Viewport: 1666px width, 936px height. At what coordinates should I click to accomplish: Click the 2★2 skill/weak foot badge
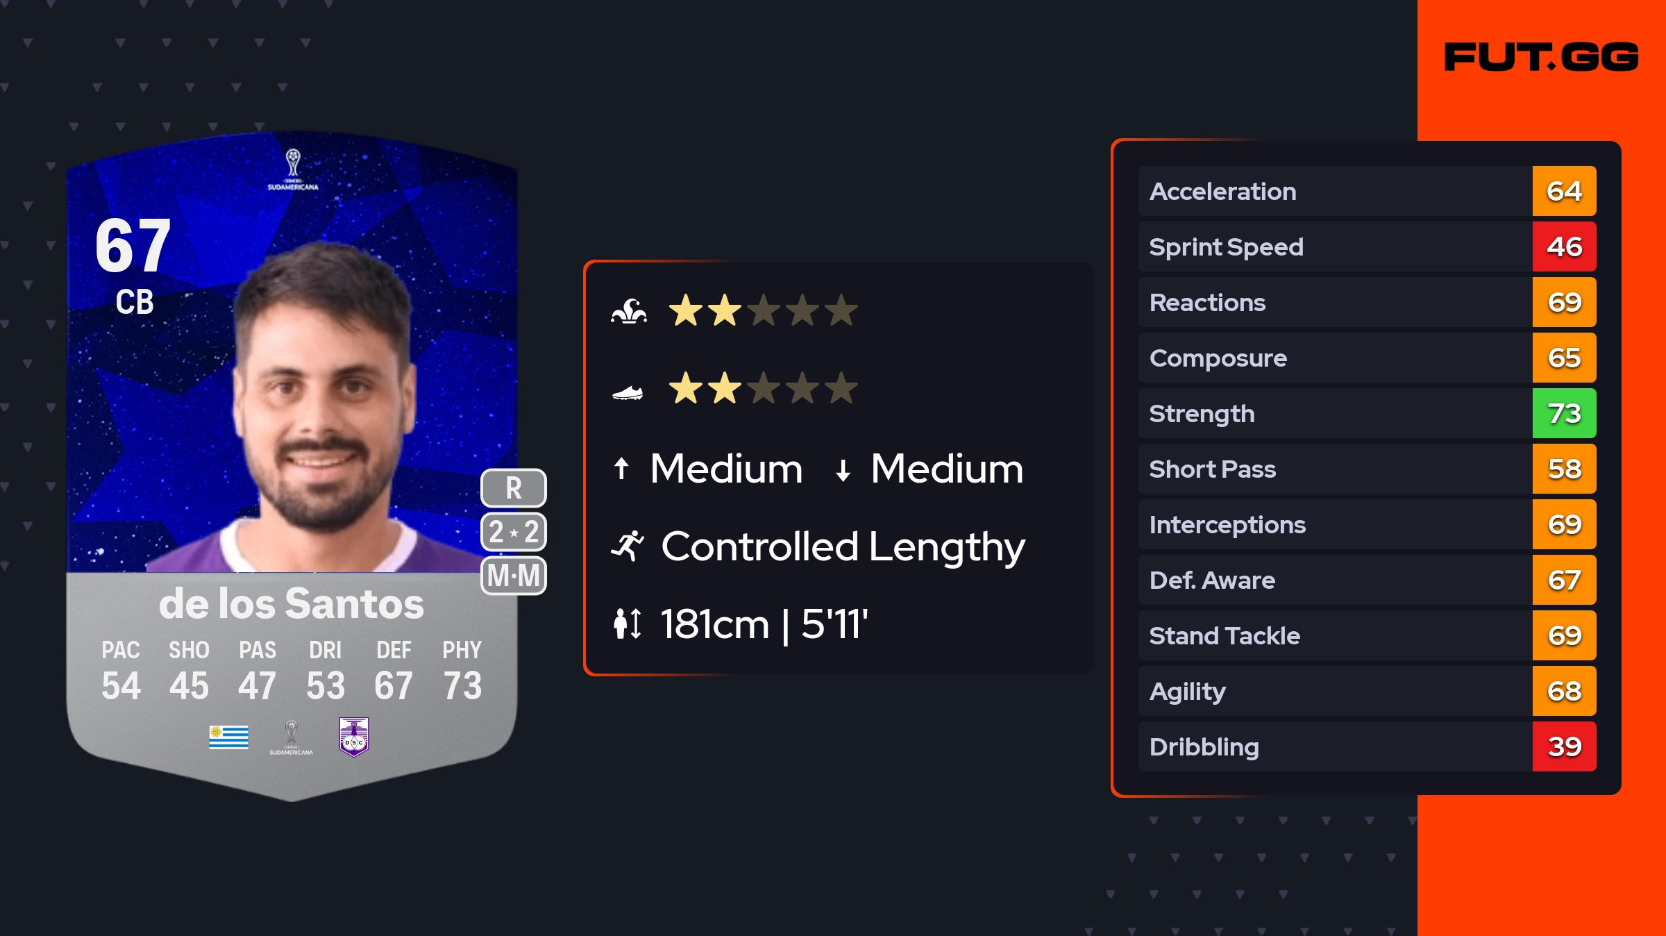tap(514, 532)
